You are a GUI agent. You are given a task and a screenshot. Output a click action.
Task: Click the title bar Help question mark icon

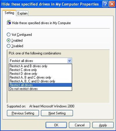click(105, 4)
